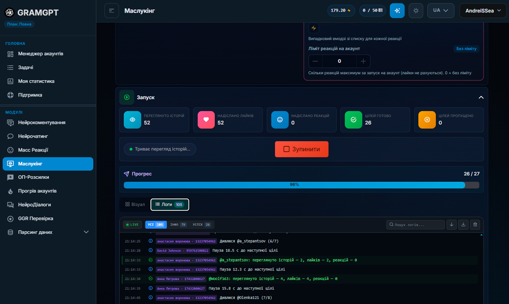Click the Моя статистика chart icon

tap(10, 81)
